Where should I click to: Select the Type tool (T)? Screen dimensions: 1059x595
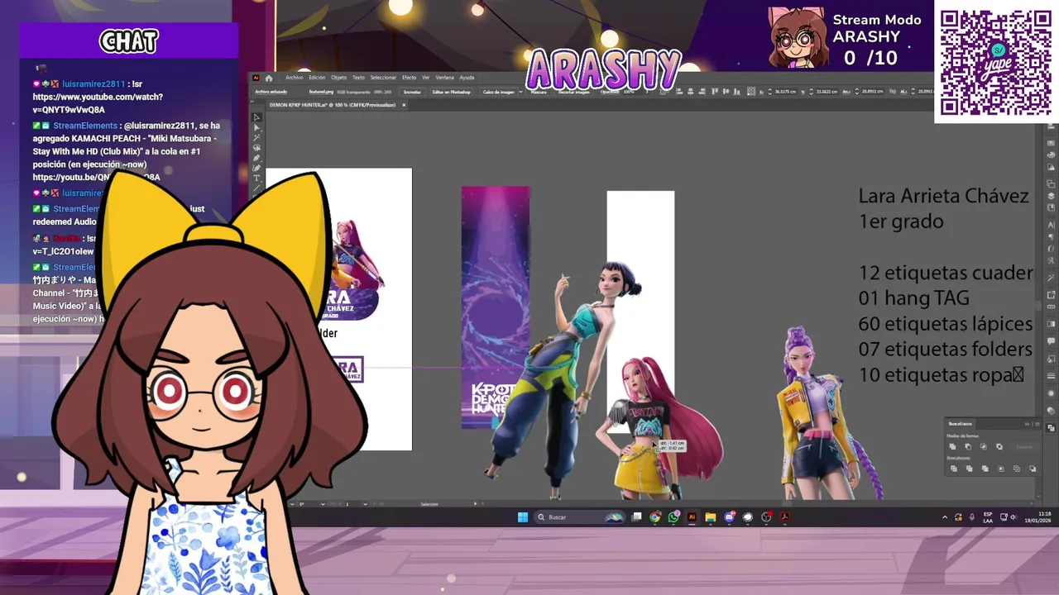[x=256, y=178]
